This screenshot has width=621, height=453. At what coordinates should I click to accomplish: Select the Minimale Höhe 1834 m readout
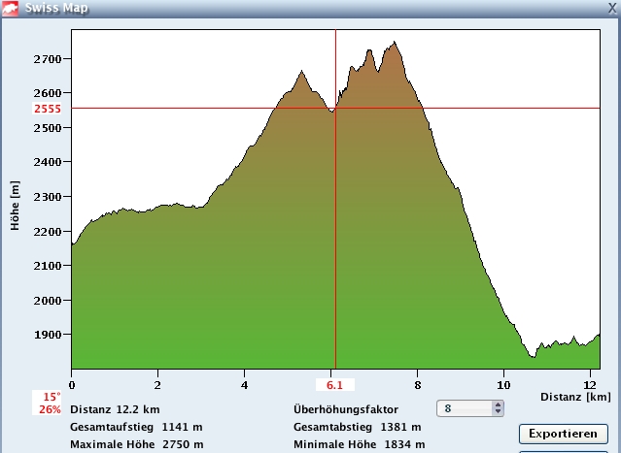357,444
